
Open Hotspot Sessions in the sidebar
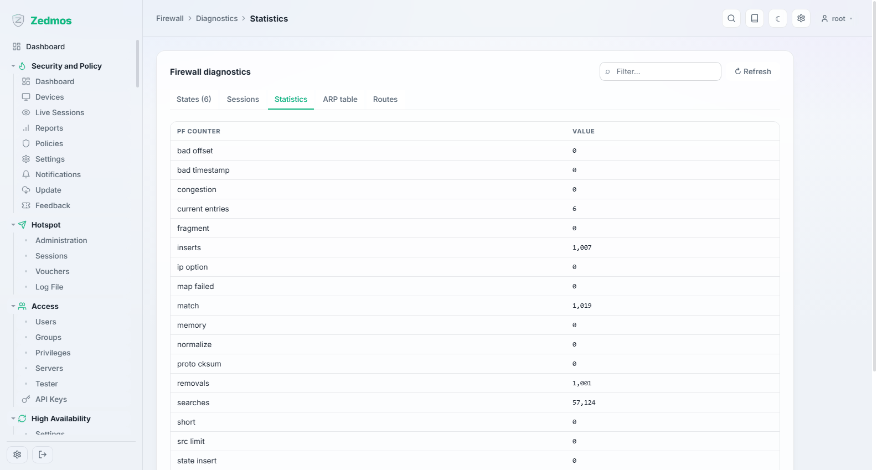click(x=51, y=256)
